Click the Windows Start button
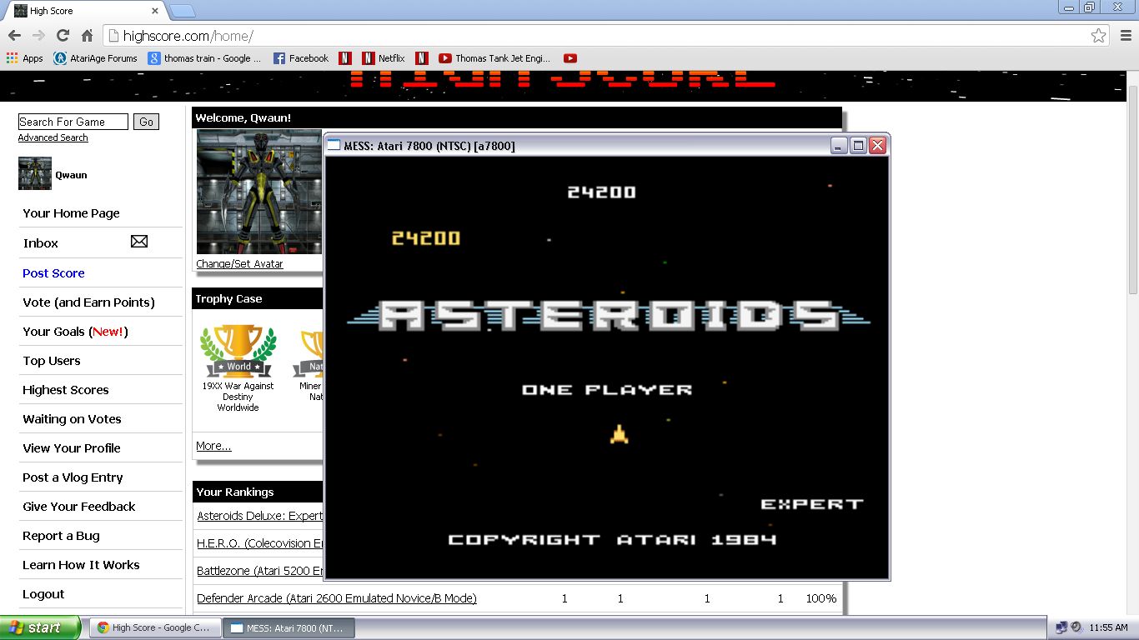This screenshot has width=1139, height=640. tap(41, 627)
